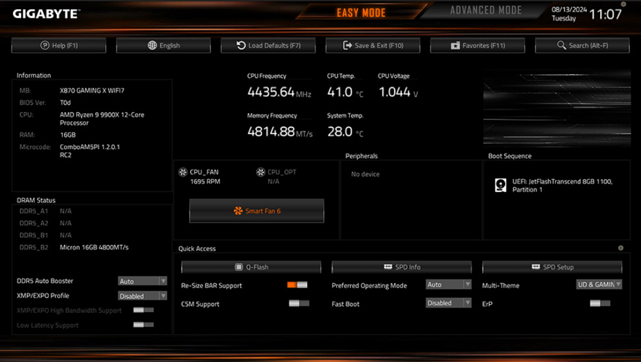The width and height of the screenshot is (641, 362).
Task: Click CPU_FAN 1695 RPM reading
Action: [x=205, y=182]
